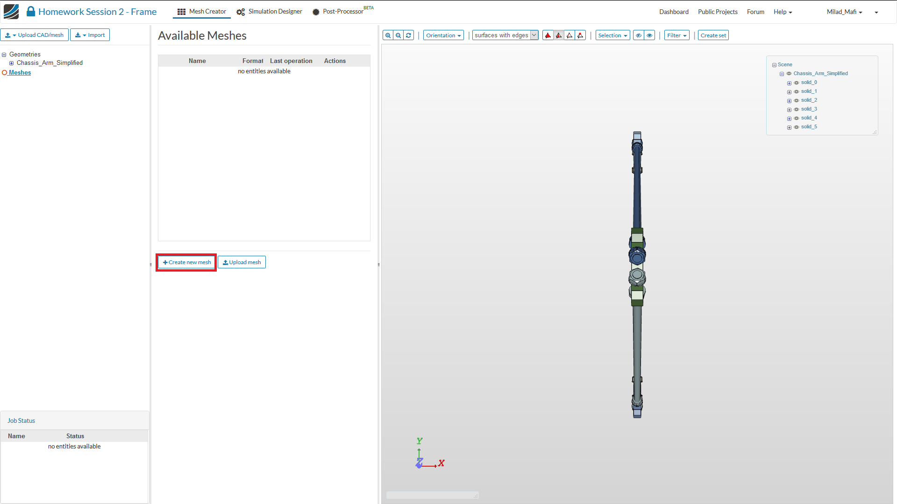Hide solid_3 using its eye icon
The image size is (897, 504).
coord(797,109)
